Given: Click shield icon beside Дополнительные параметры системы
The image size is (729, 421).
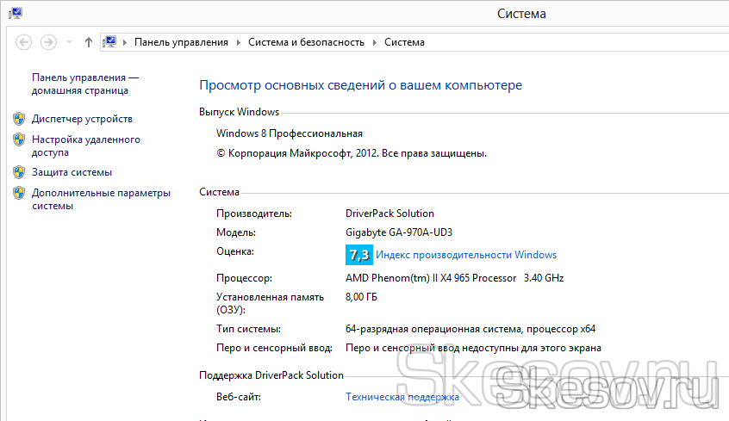Looking at the screenshot, I should 19,193.
